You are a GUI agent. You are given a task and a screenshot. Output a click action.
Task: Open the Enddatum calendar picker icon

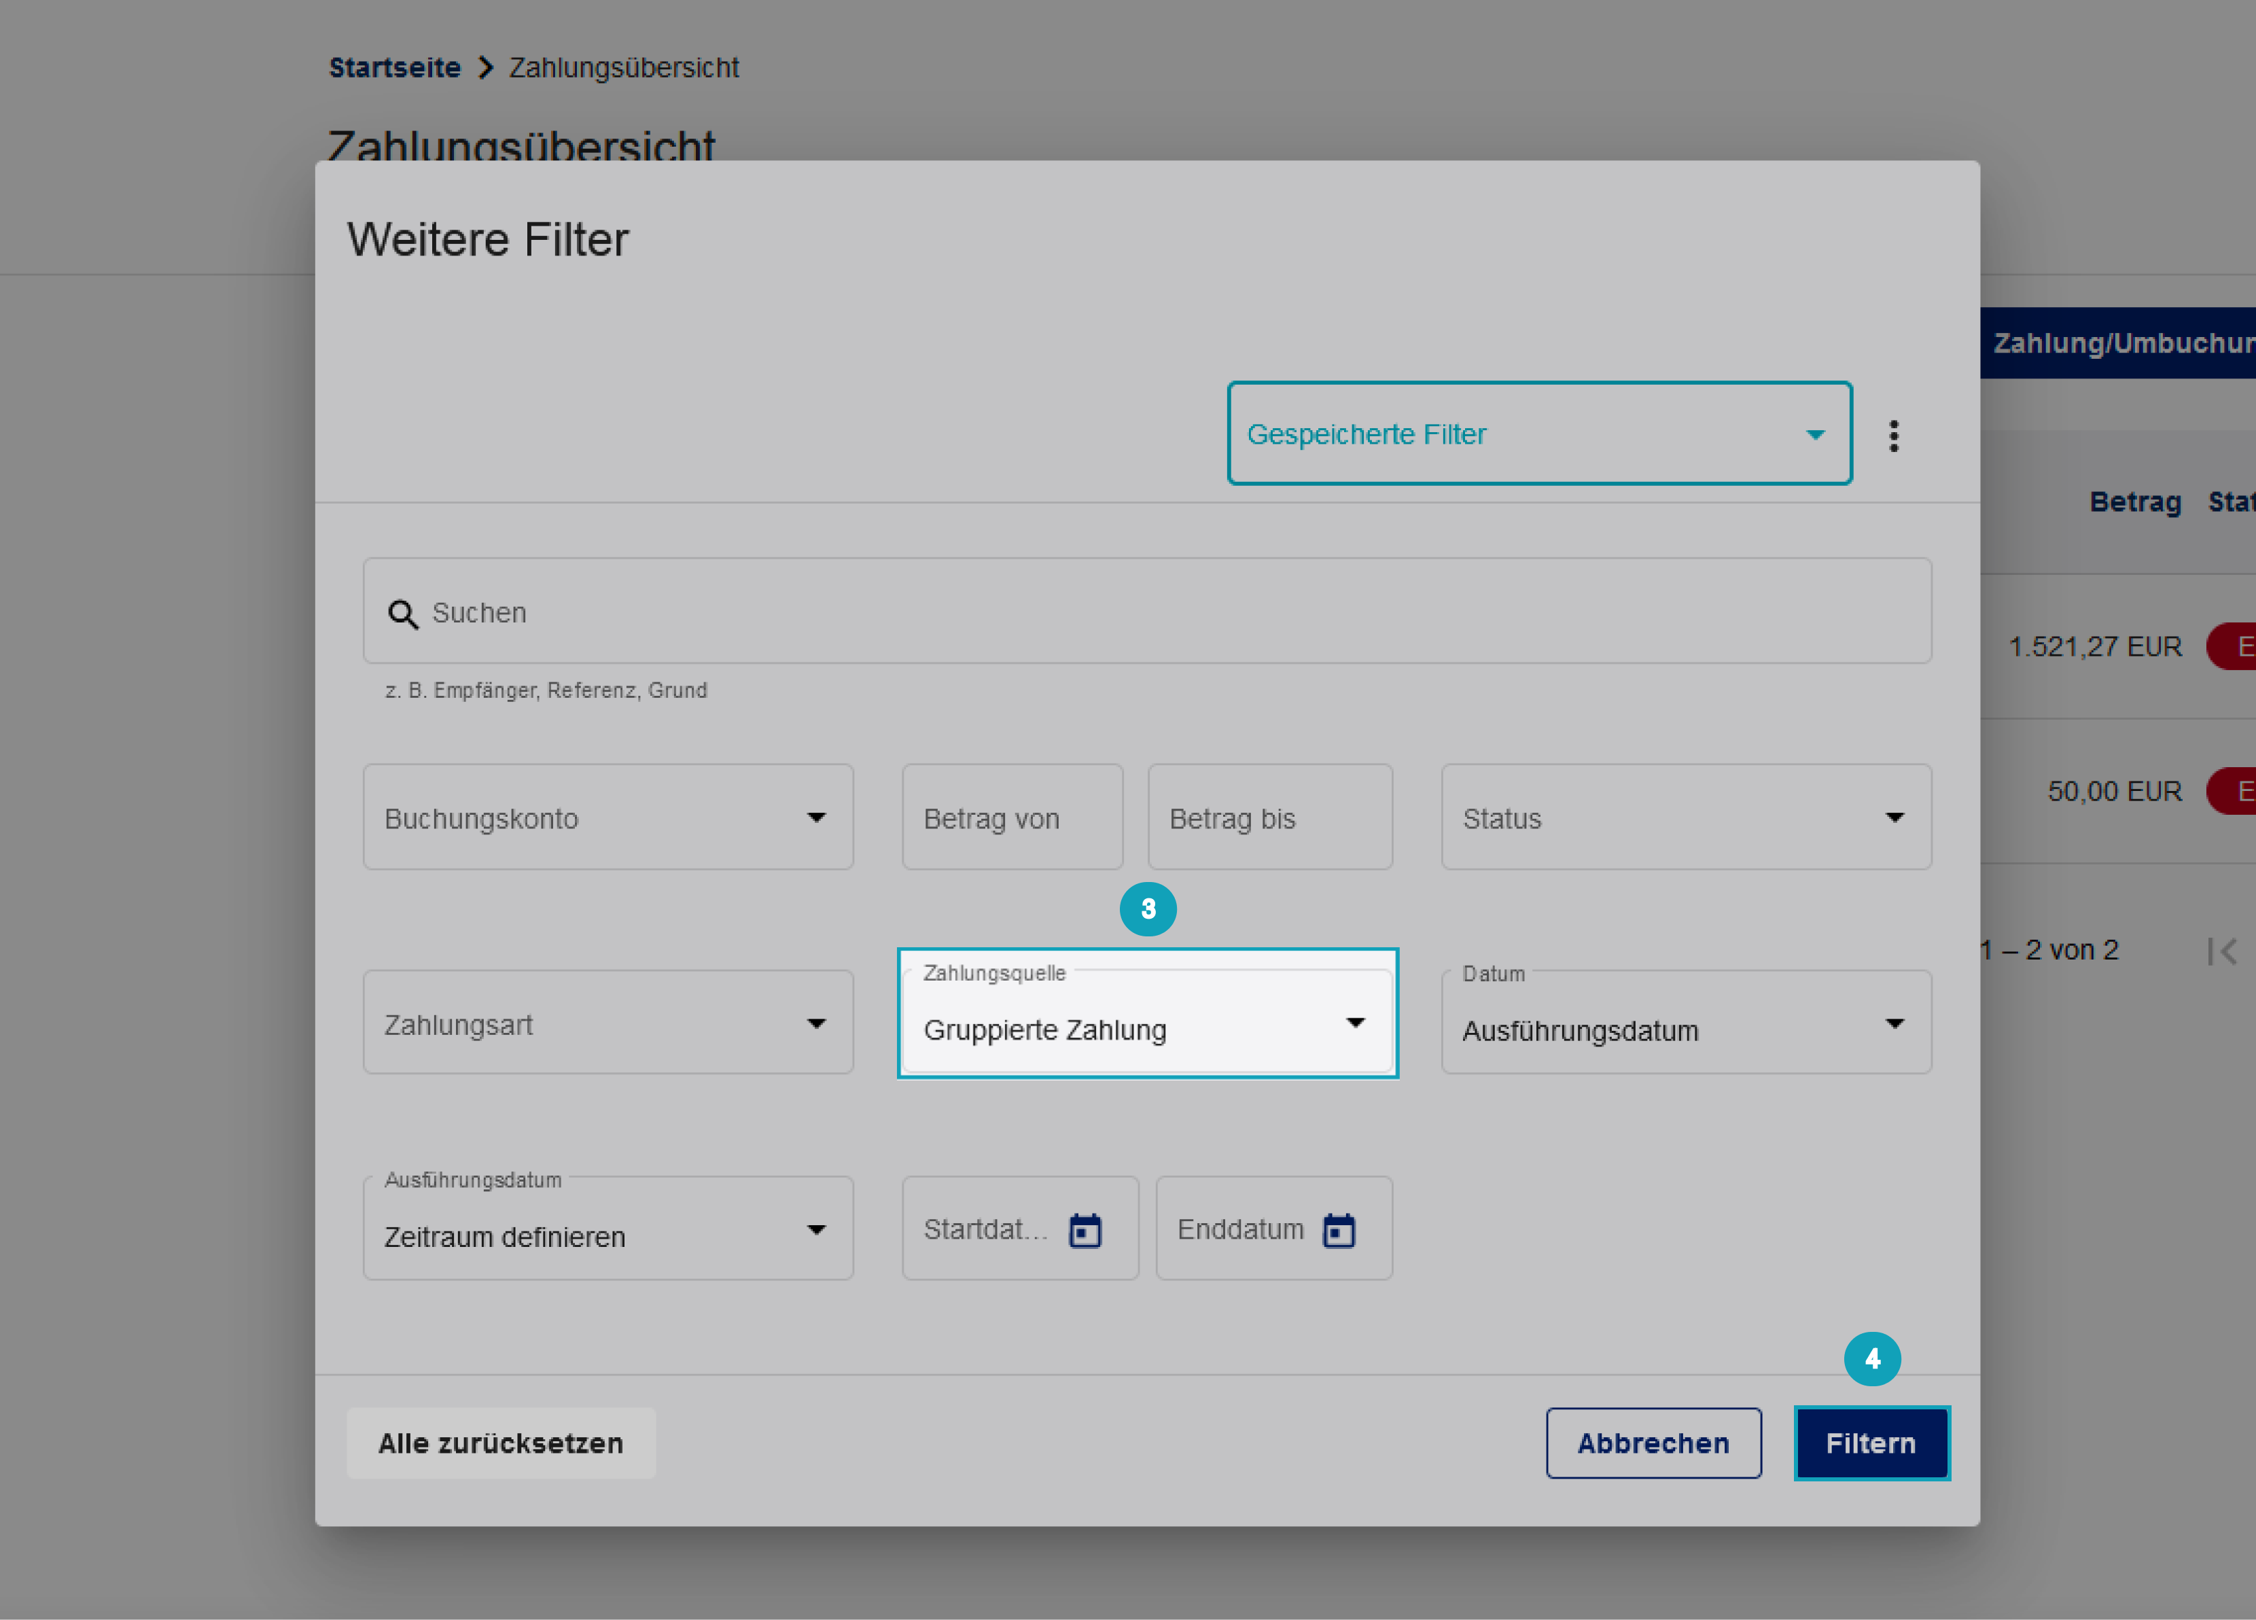(x=1339, y=1230)
